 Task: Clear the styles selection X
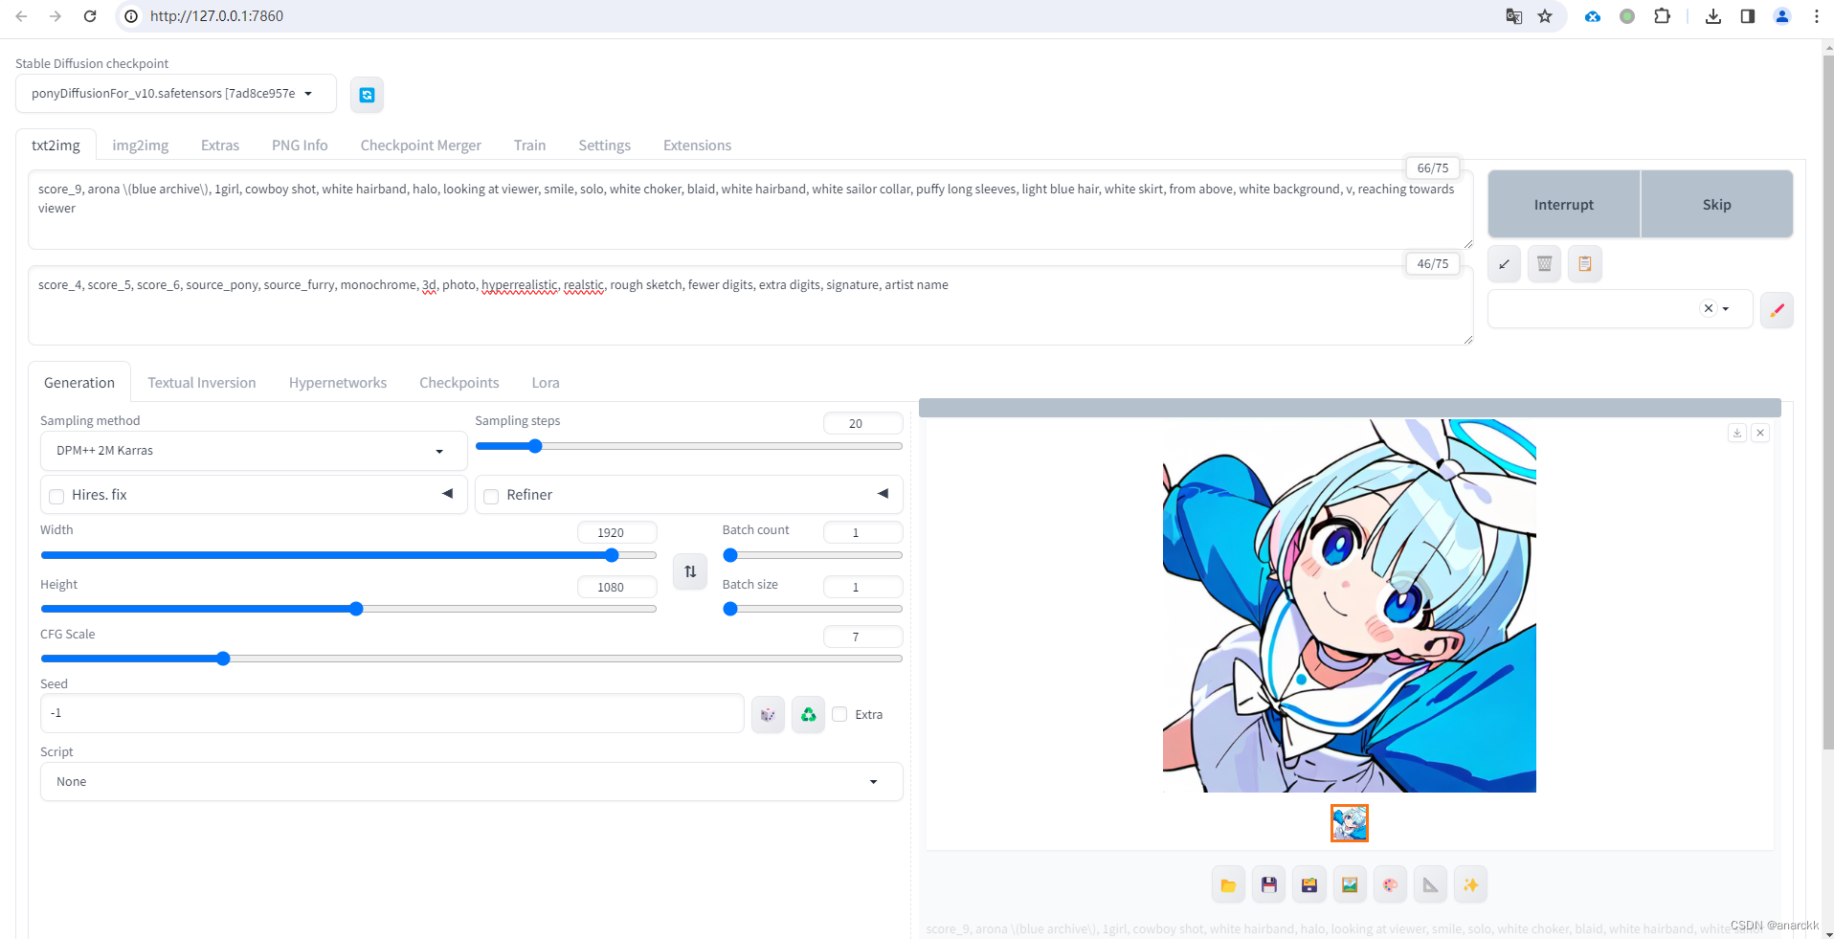coord(1709,308)
